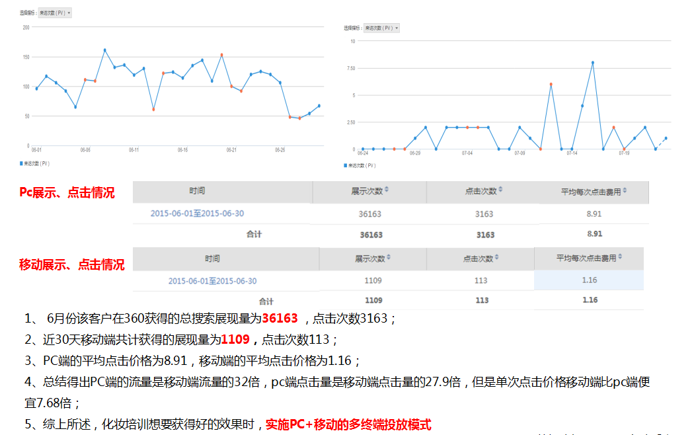Select the red peak data point near 06-21

click(x=221, y=54)
